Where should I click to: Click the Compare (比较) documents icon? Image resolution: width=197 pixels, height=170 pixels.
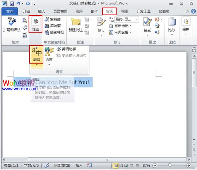pyautogui.click(x=172, y=22)
